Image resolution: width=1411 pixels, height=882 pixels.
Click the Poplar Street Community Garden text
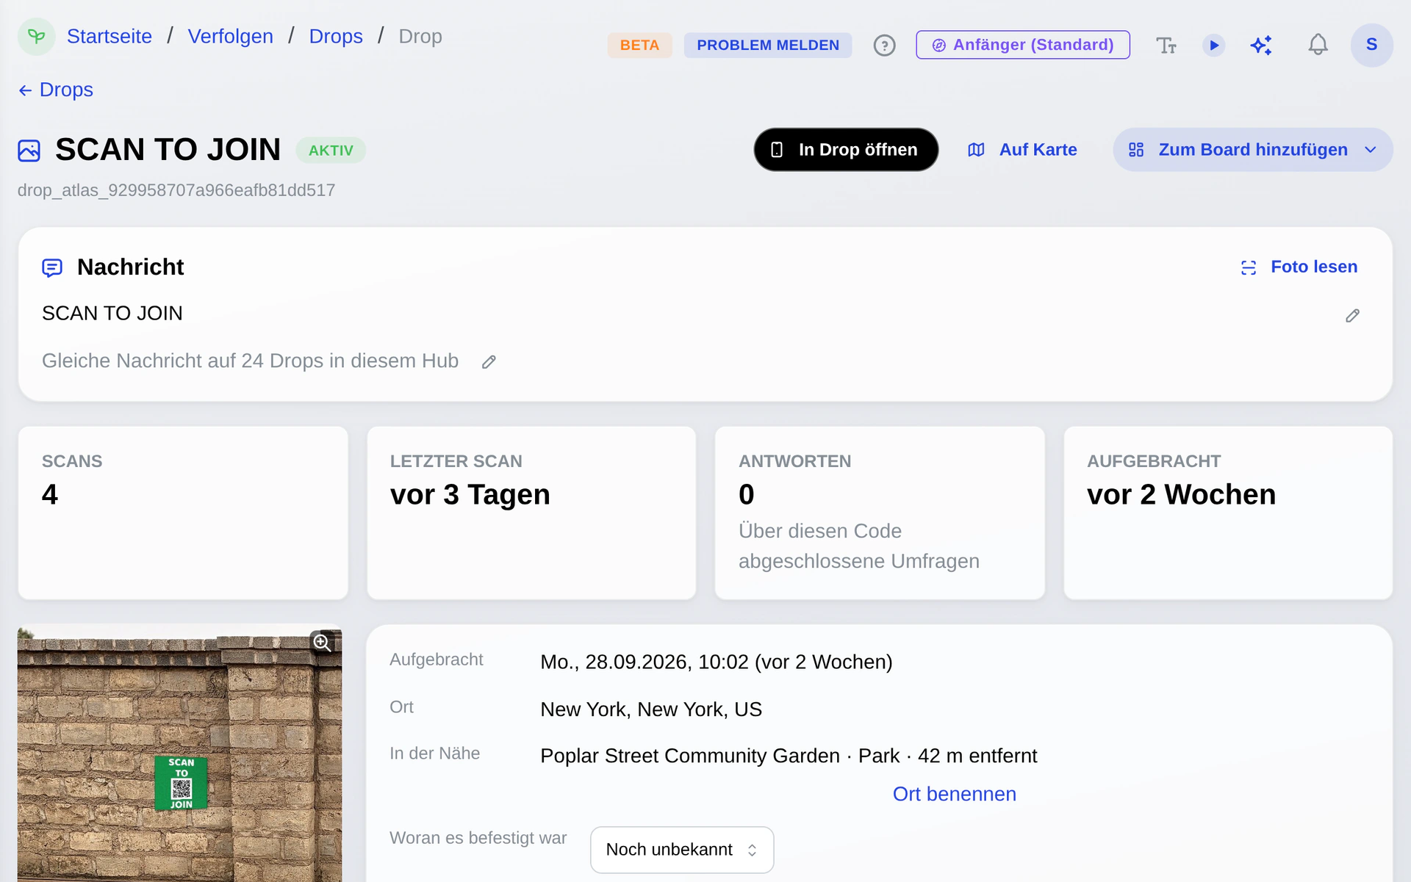tap(690, 756)
